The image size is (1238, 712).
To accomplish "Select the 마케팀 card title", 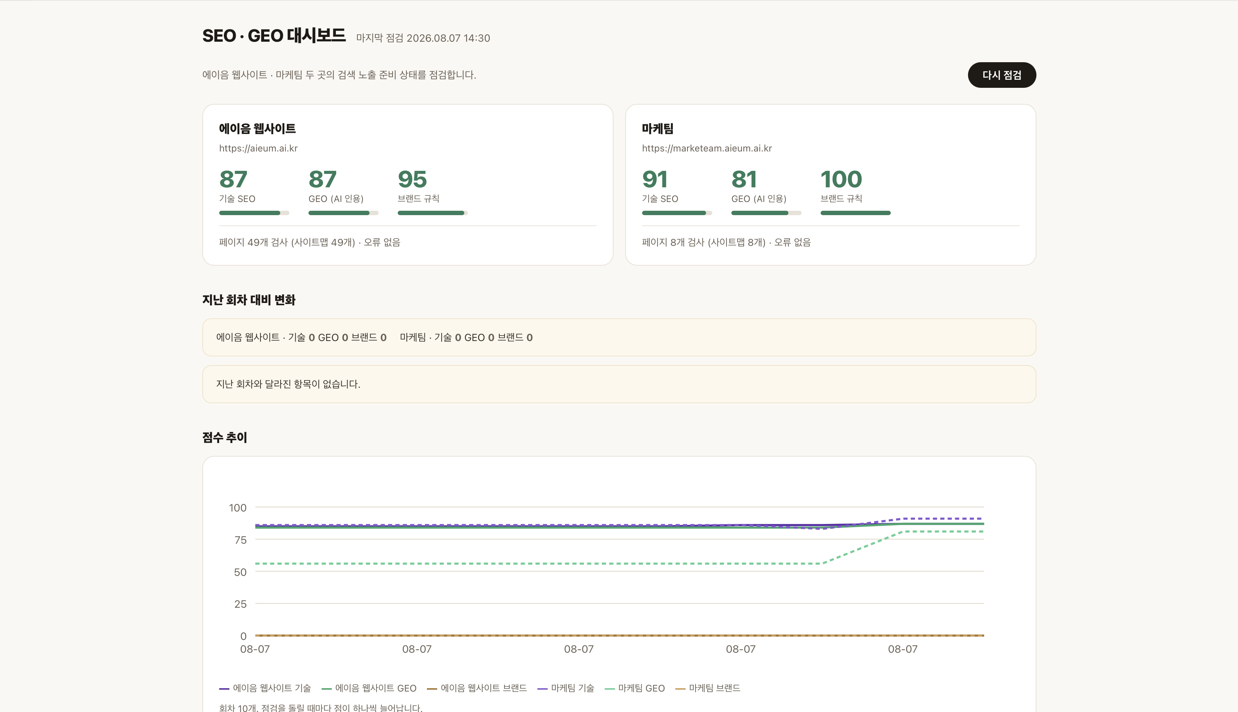I will [x=658, y=129].
